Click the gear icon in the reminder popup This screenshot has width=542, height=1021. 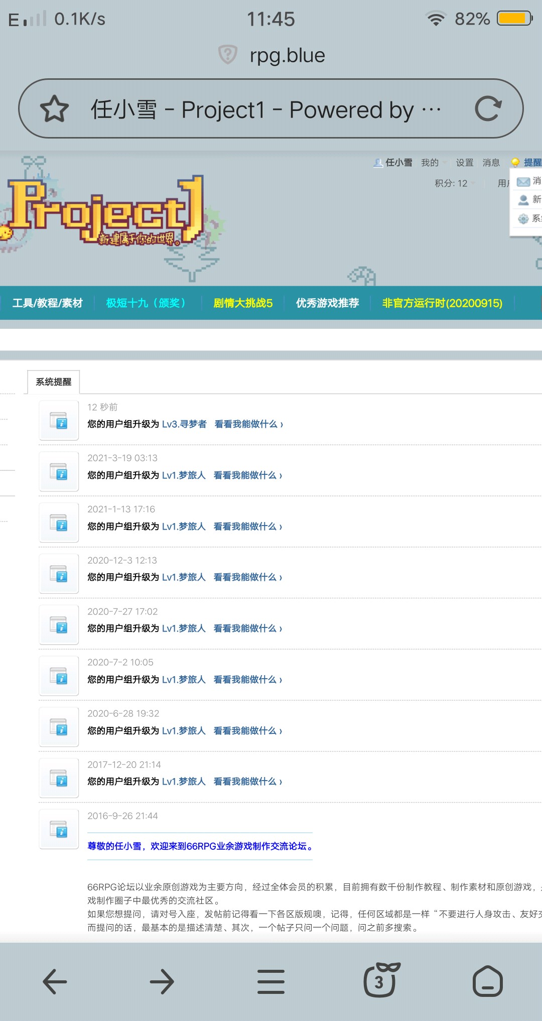[x=523, y=218]
